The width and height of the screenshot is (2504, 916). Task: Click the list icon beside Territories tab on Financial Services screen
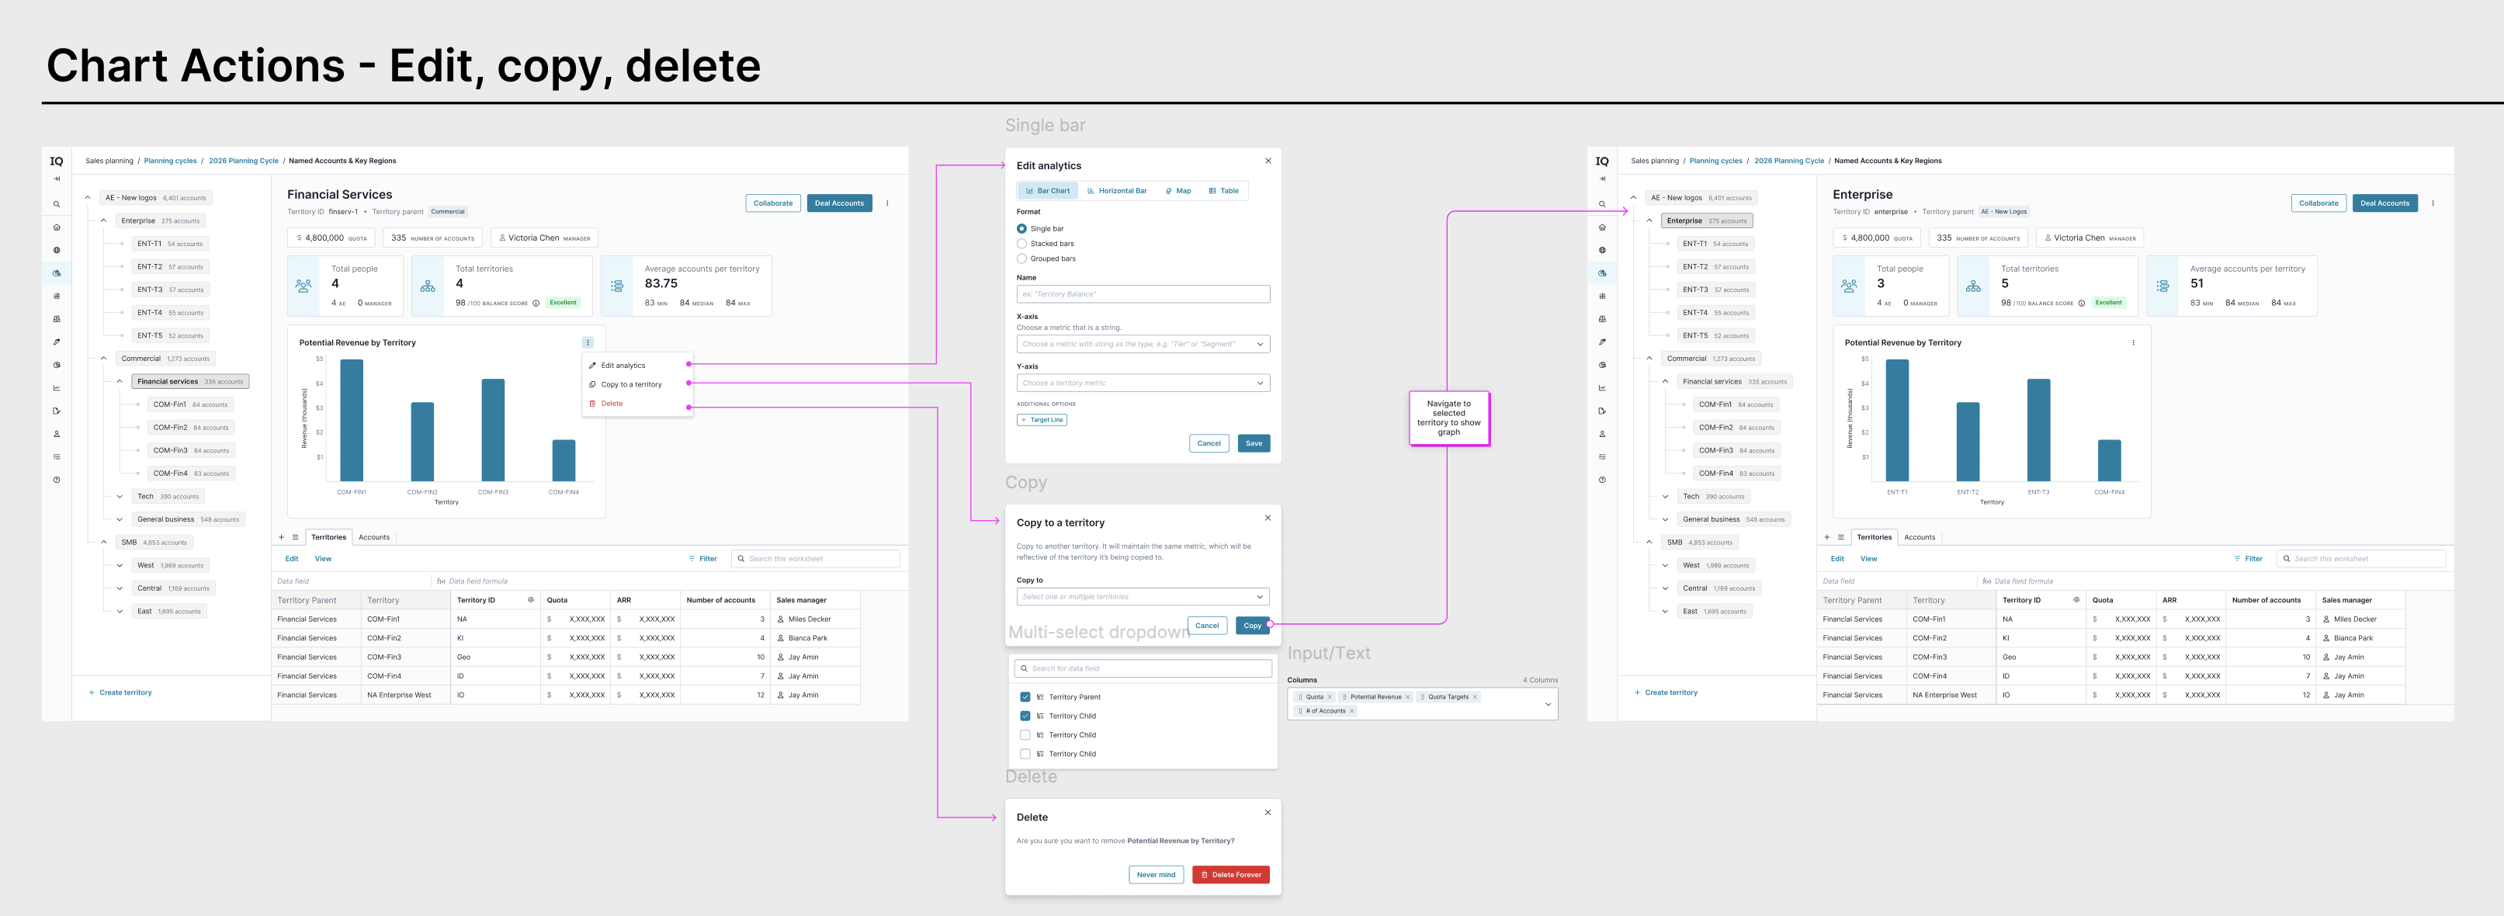point(296,536)
